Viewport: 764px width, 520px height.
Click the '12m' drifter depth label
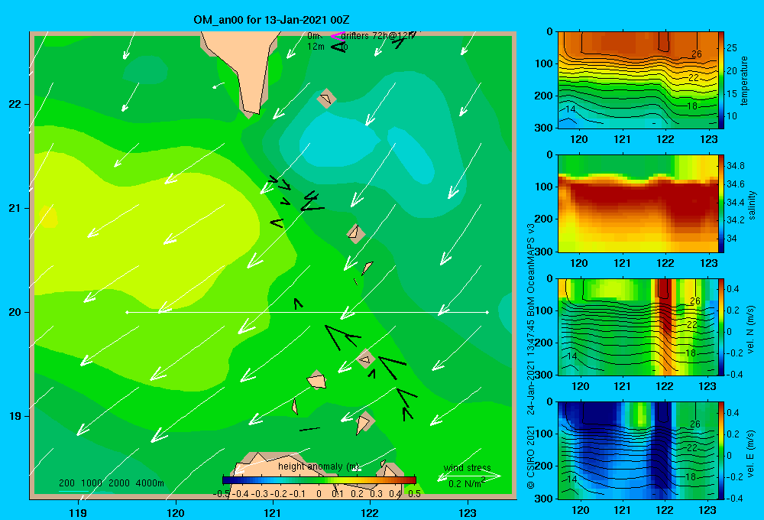pyautogui.click(x=316, y=47)
